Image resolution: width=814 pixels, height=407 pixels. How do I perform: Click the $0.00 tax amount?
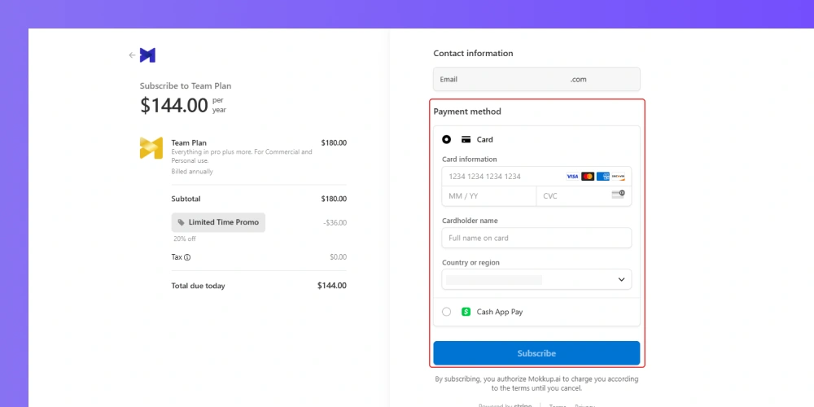pyautogui.click(x=338, y=257)
